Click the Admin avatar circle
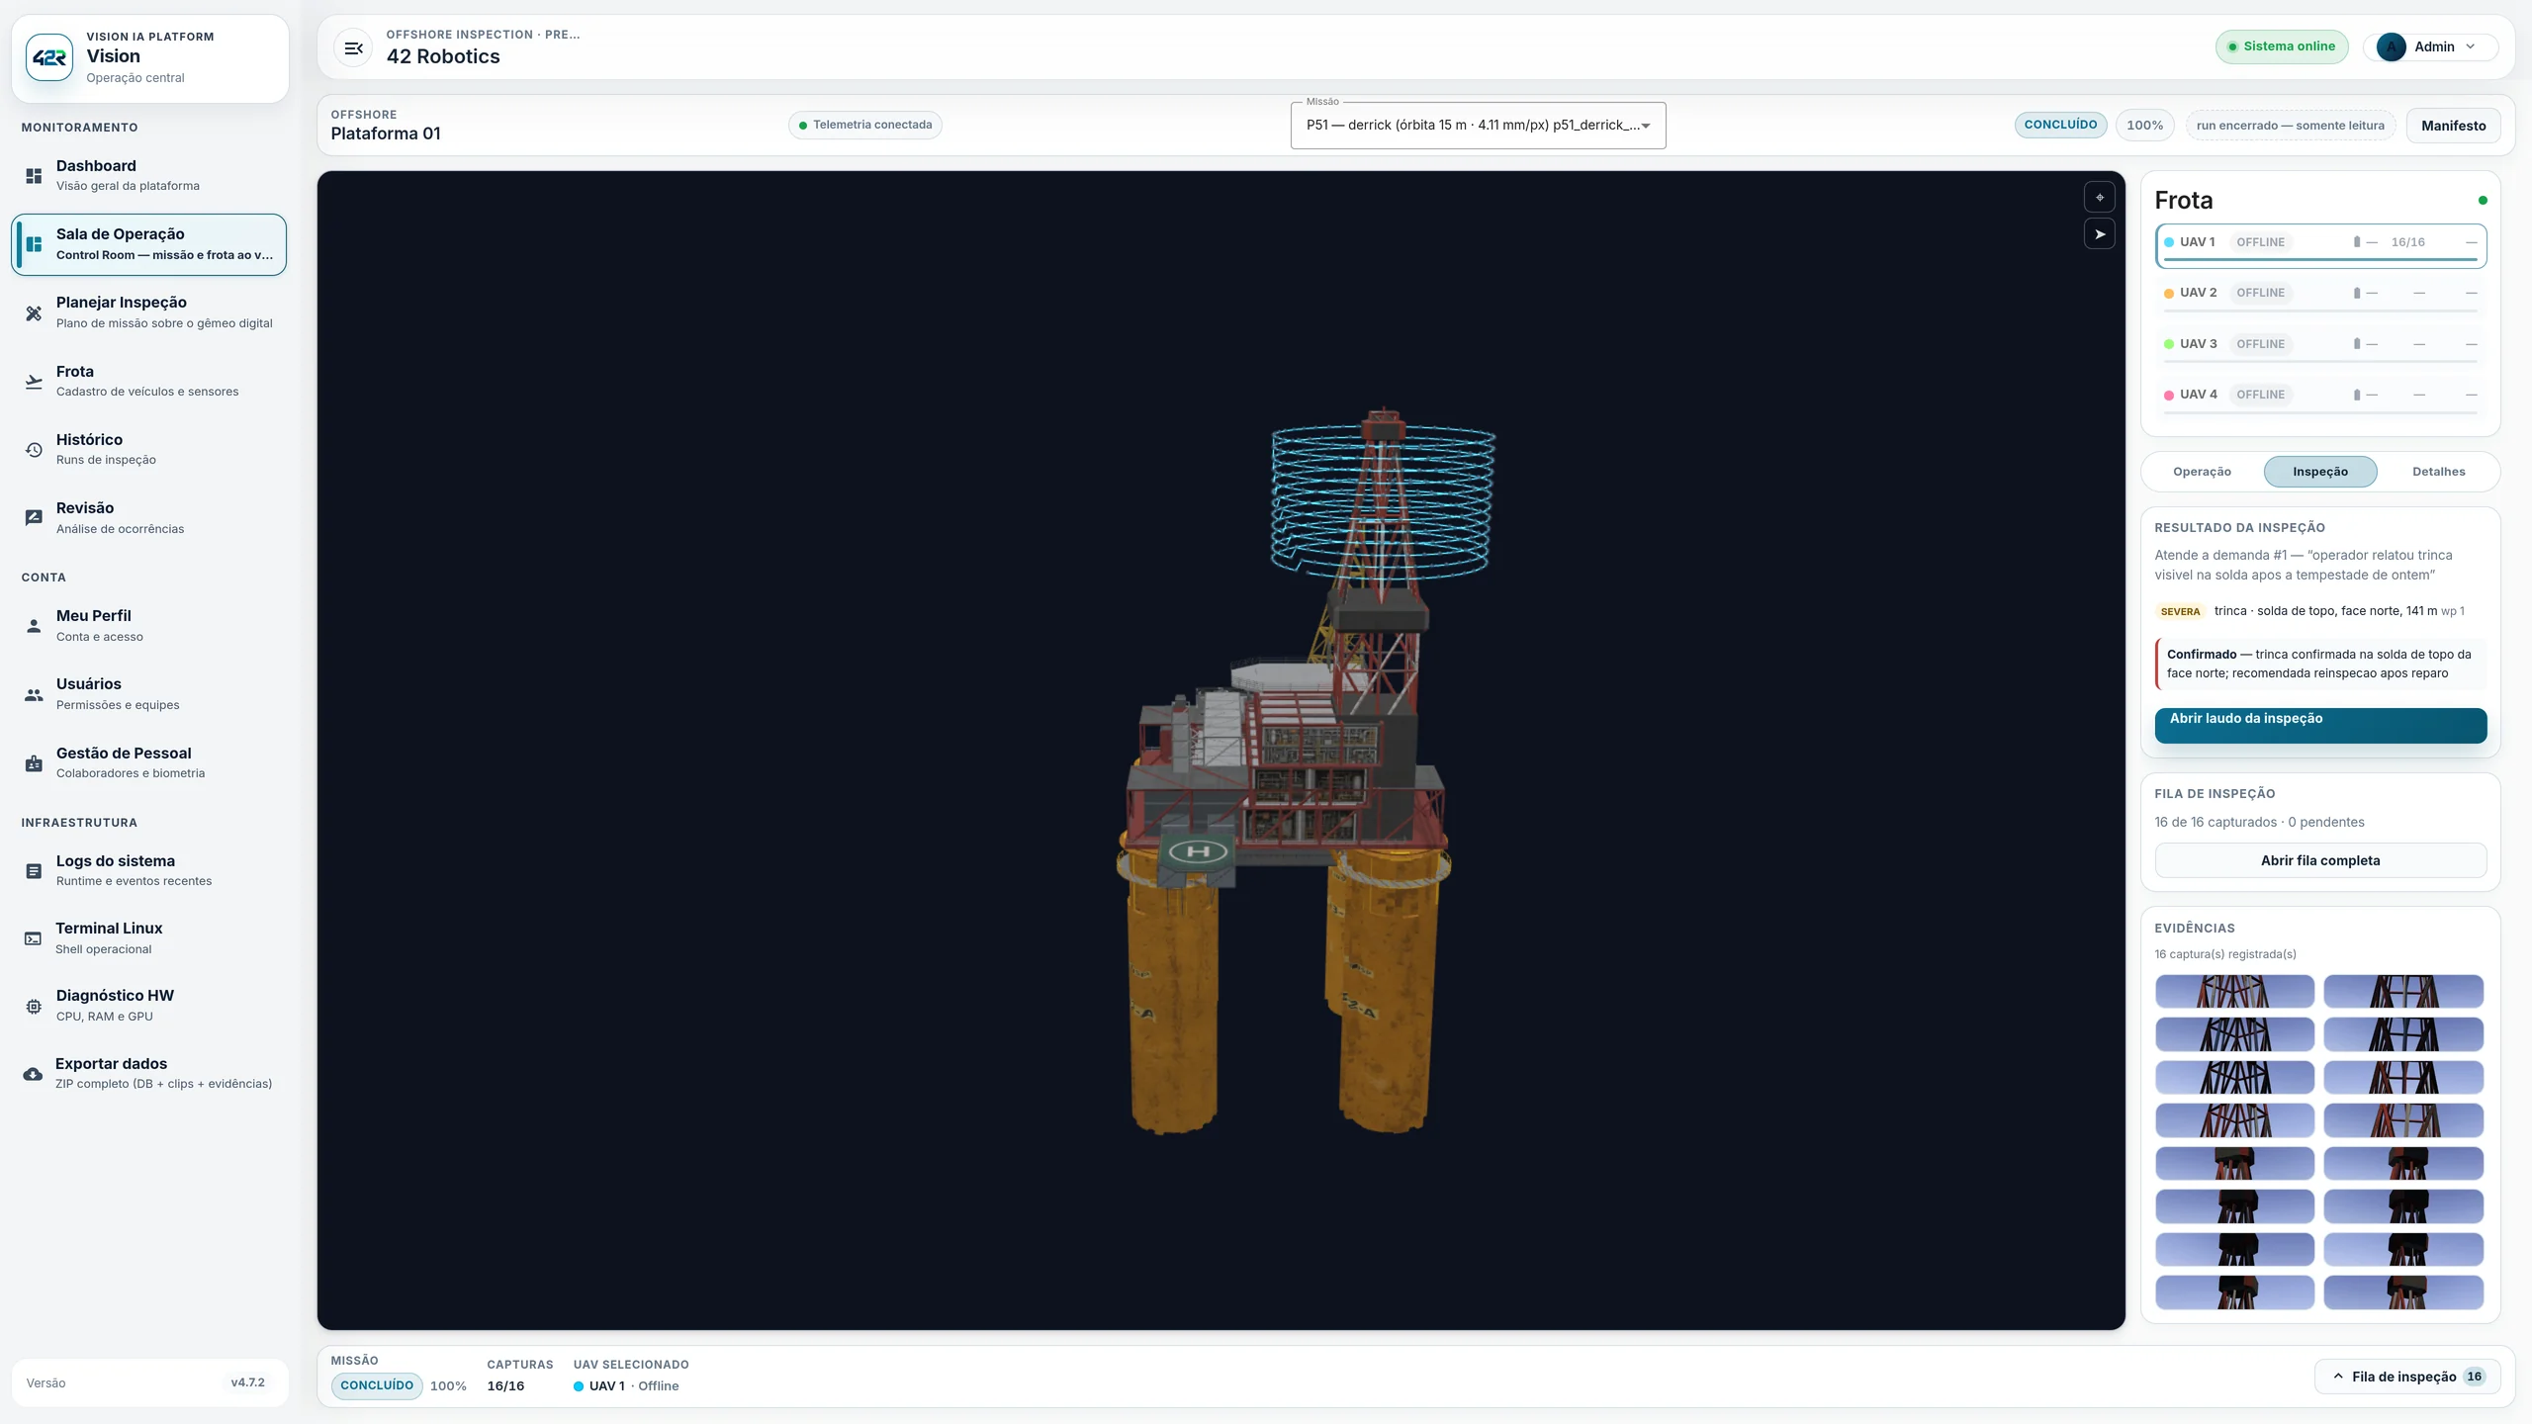This screenshot has height=1424, width=2532. pos(2391,46)
